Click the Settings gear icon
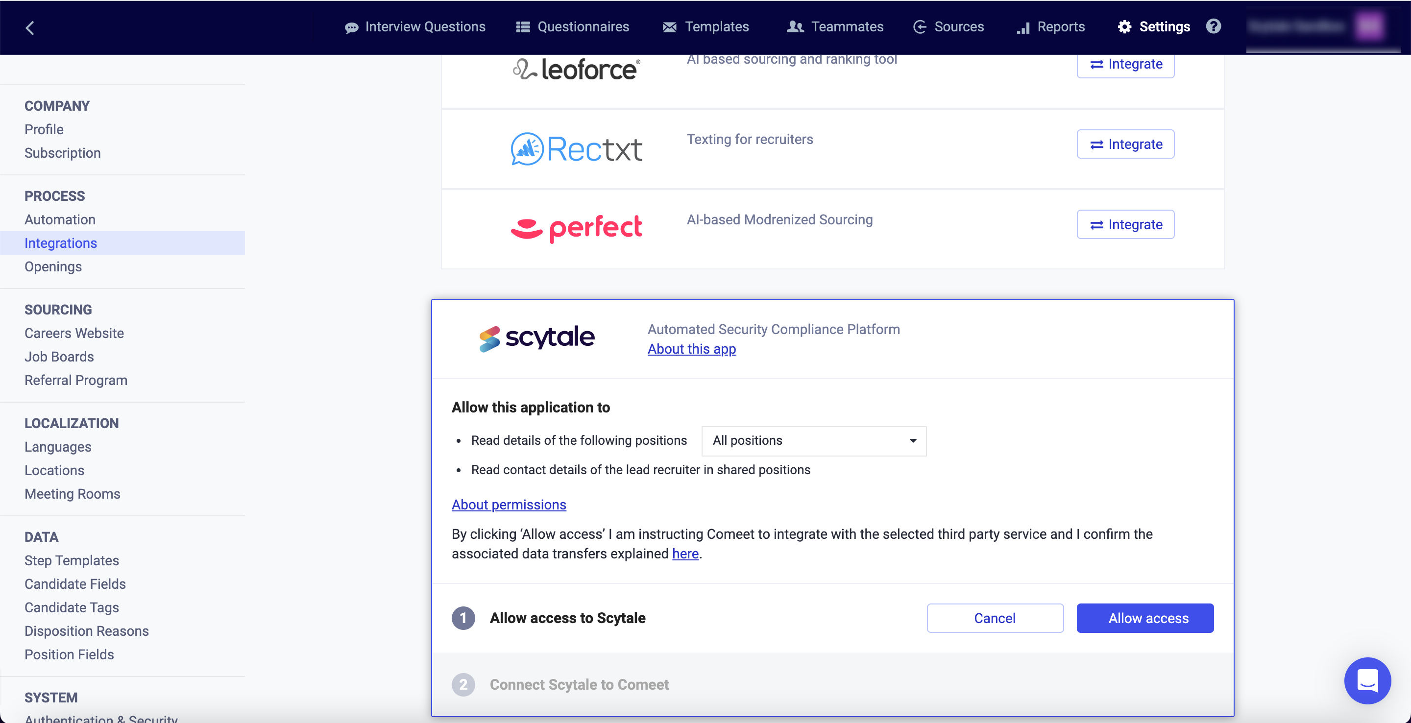 (1124, 27)
